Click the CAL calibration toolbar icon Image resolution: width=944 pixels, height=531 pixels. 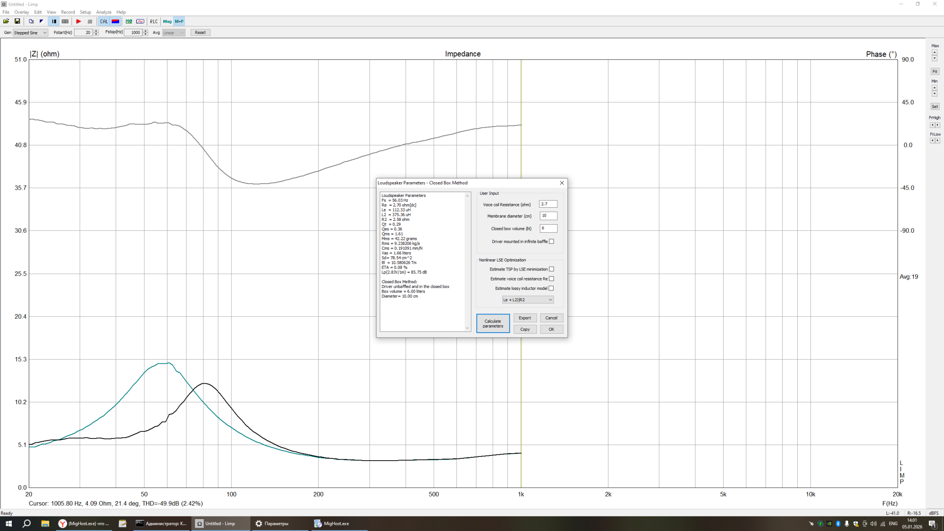[x=104, y=21]
